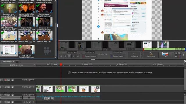Click the 3D glasses button
This screenshot has width=186, height=104.
pyautogui.click(x=165, y=55)
